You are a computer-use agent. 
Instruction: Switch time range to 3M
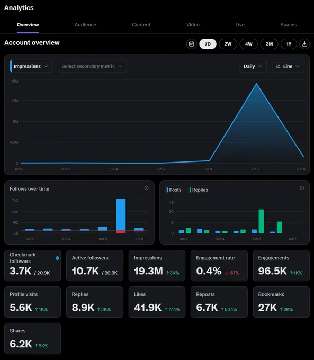click(x=269, y=44)
